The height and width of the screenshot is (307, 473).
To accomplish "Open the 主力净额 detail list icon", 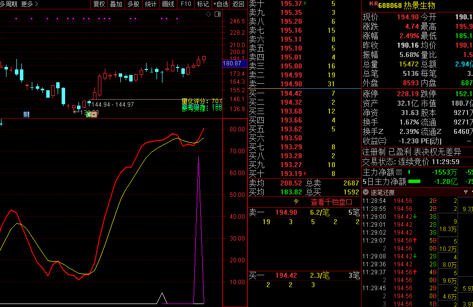I will point(399,172).
